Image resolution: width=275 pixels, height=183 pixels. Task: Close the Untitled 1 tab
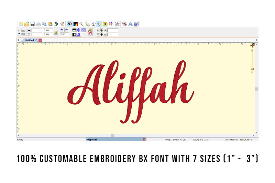[x=40, y=40]
